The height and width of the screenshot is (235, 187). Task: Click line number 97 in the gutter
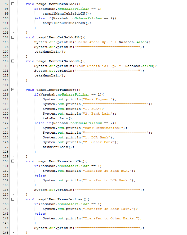point(7,4)
